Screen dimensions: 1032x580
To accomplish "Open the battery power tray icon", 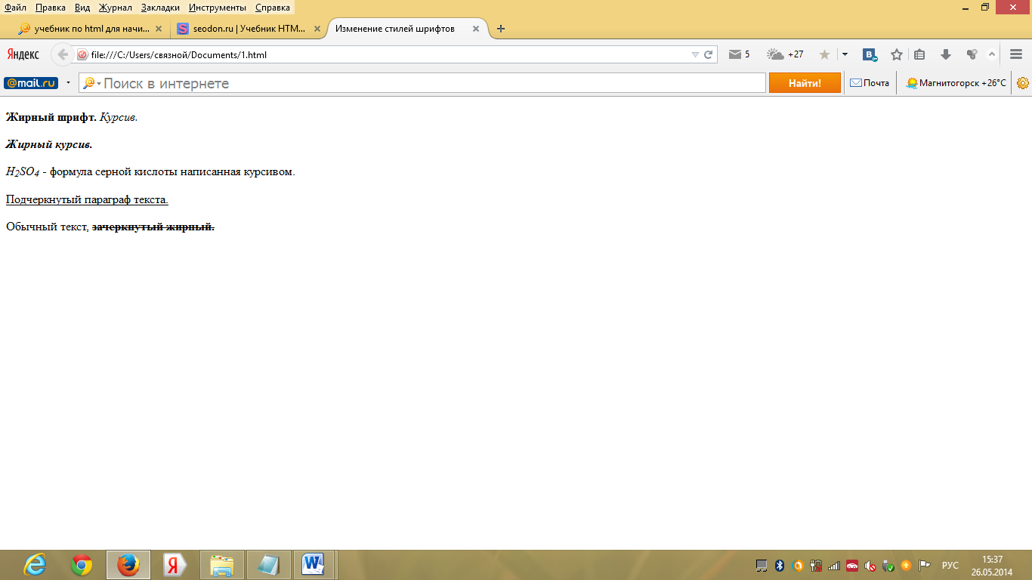I will pyautogui.click(x=816, y=566).
